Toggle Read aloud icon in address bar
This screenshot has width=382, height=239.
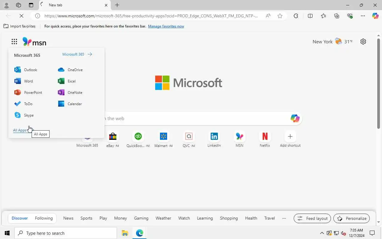click(x=268, y=16)
